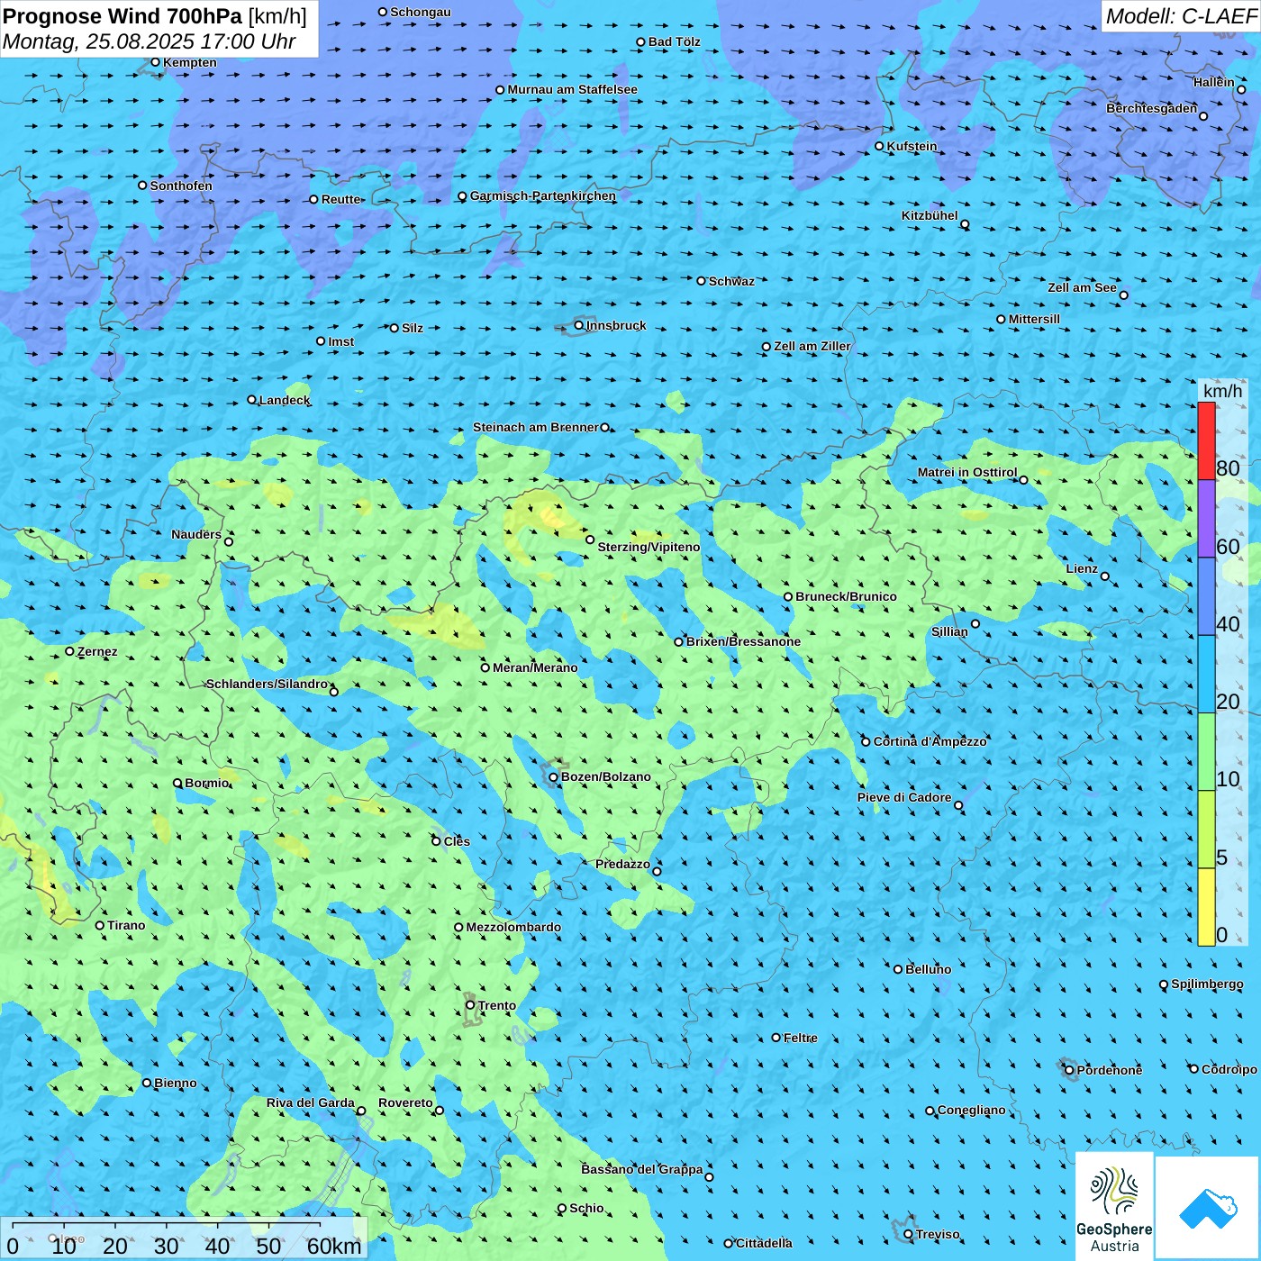Click the Kempten city marker
This screenshot has height=1261, width=1261.
coord(156,62)
